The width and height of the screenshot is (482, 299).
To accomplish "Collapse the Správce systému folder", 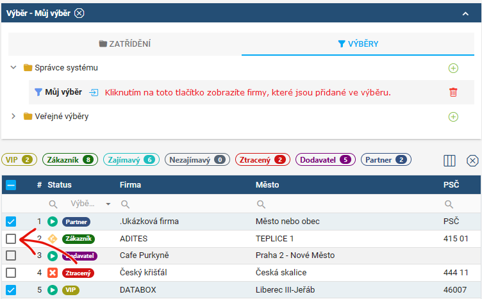I will click(x=13, y=67).
